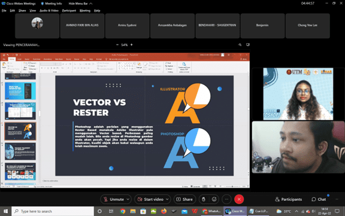Click the pop-out shared content icon
The height and width of the screenshot is (216, 345).
coord(248,45)
